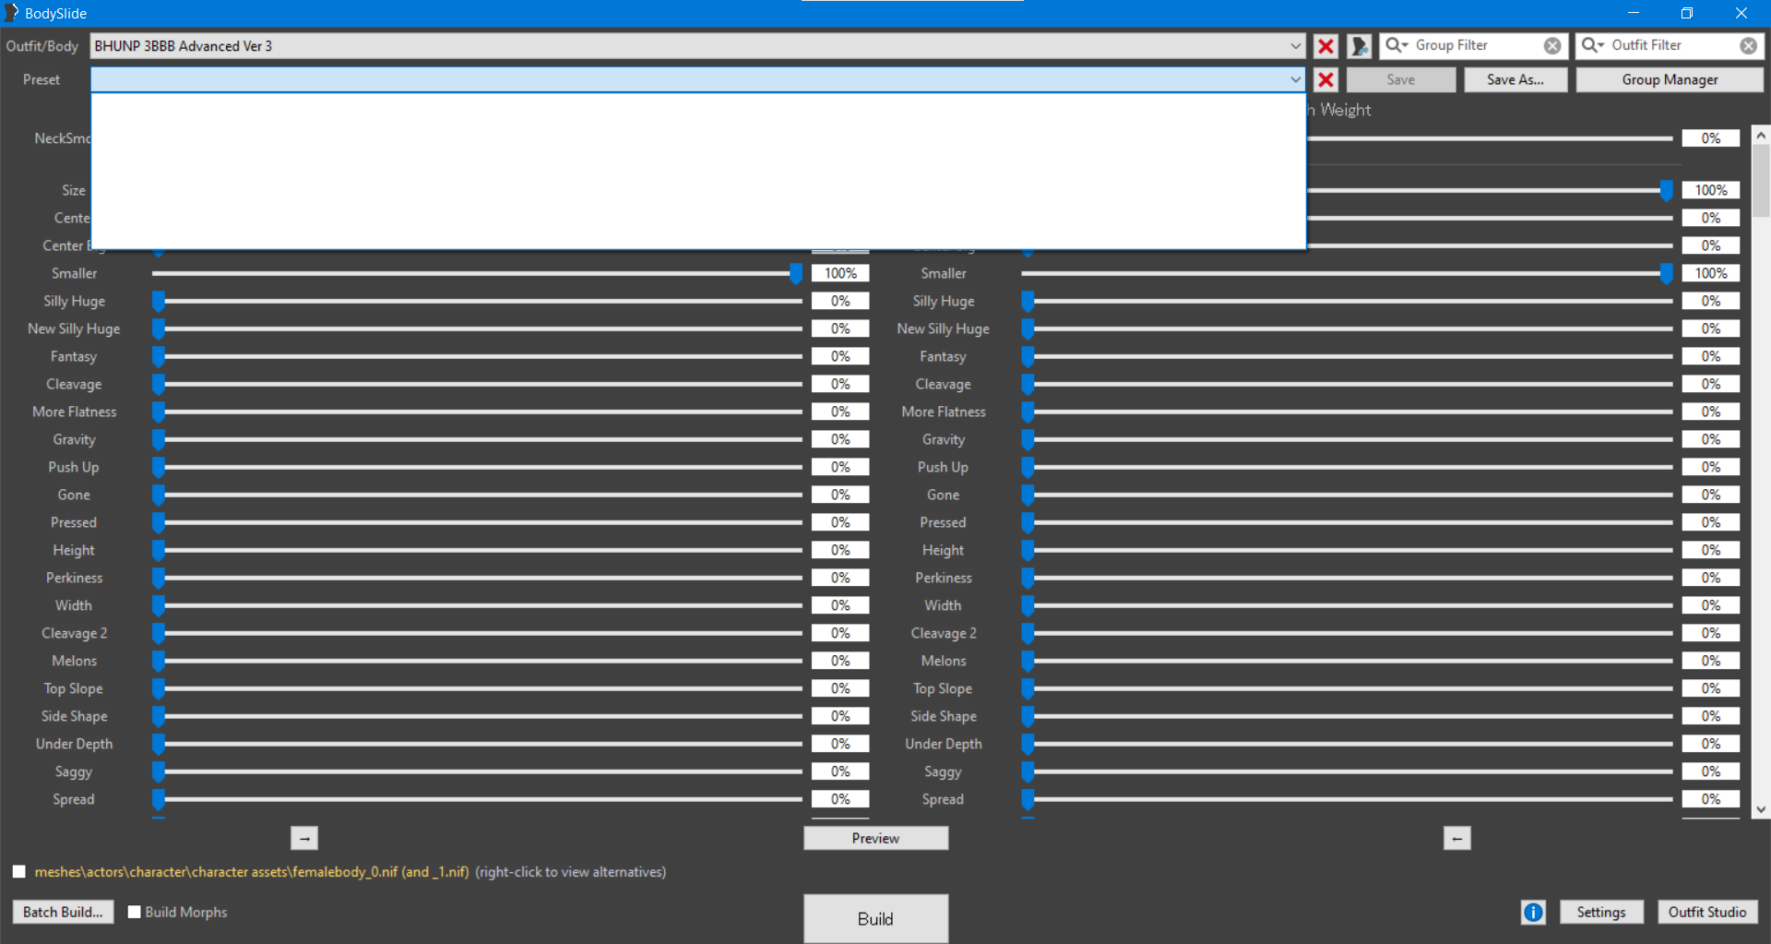This screenshot has height=944, width=1771.
Task: Click the left Smaller slider handle
Action: (796, 273)
